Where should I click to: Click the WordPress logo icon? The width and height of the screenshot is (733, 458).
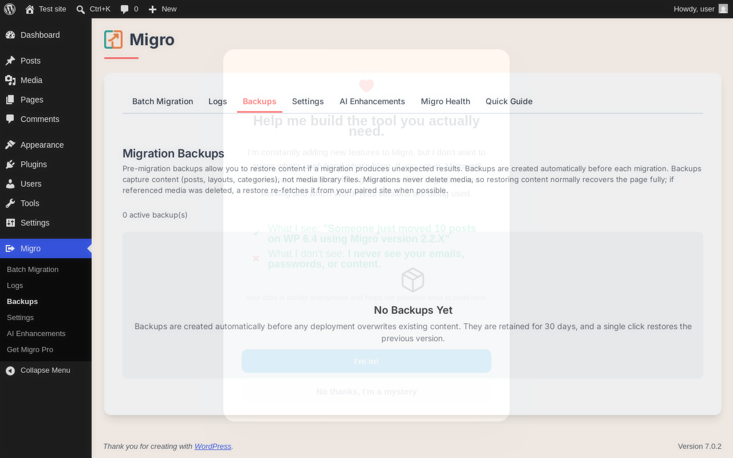pyautogui.click(x=10, y=9)
